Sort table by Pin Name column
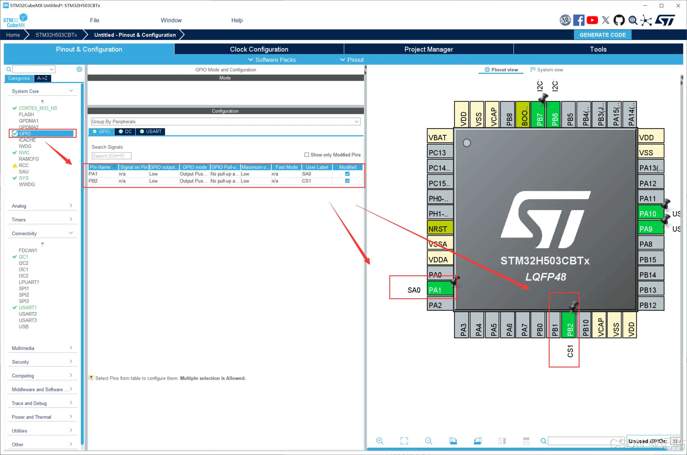 click(x=103, y=167)
